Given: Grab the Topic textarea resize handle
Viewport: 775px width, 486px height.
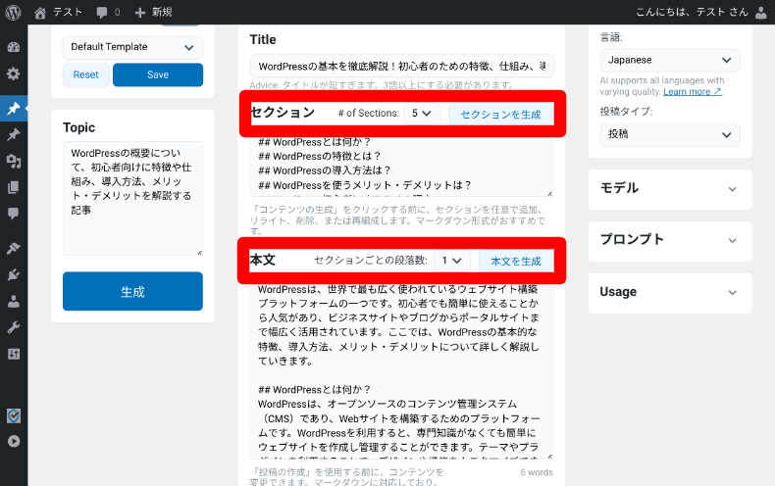Looking at the screenshot, I should (200, 253).
